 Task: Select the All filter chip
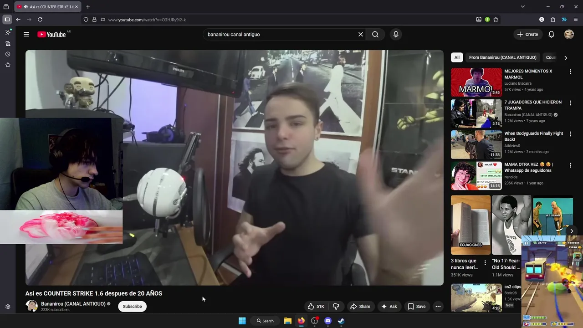(x=457, y=57)
